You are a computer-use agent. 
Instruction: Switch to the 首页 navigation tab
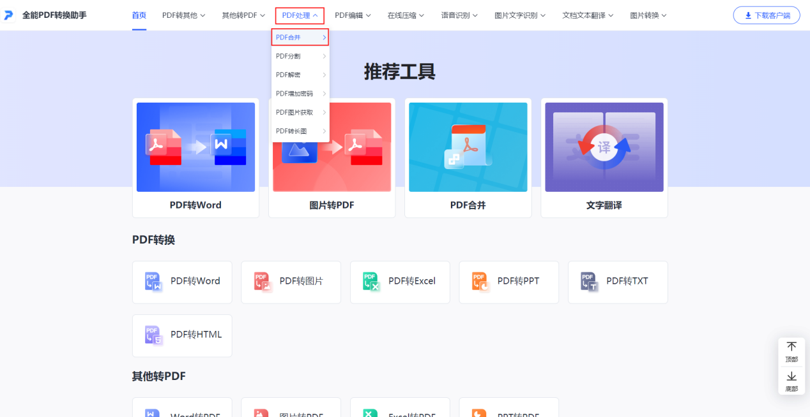tap(139, 15)
